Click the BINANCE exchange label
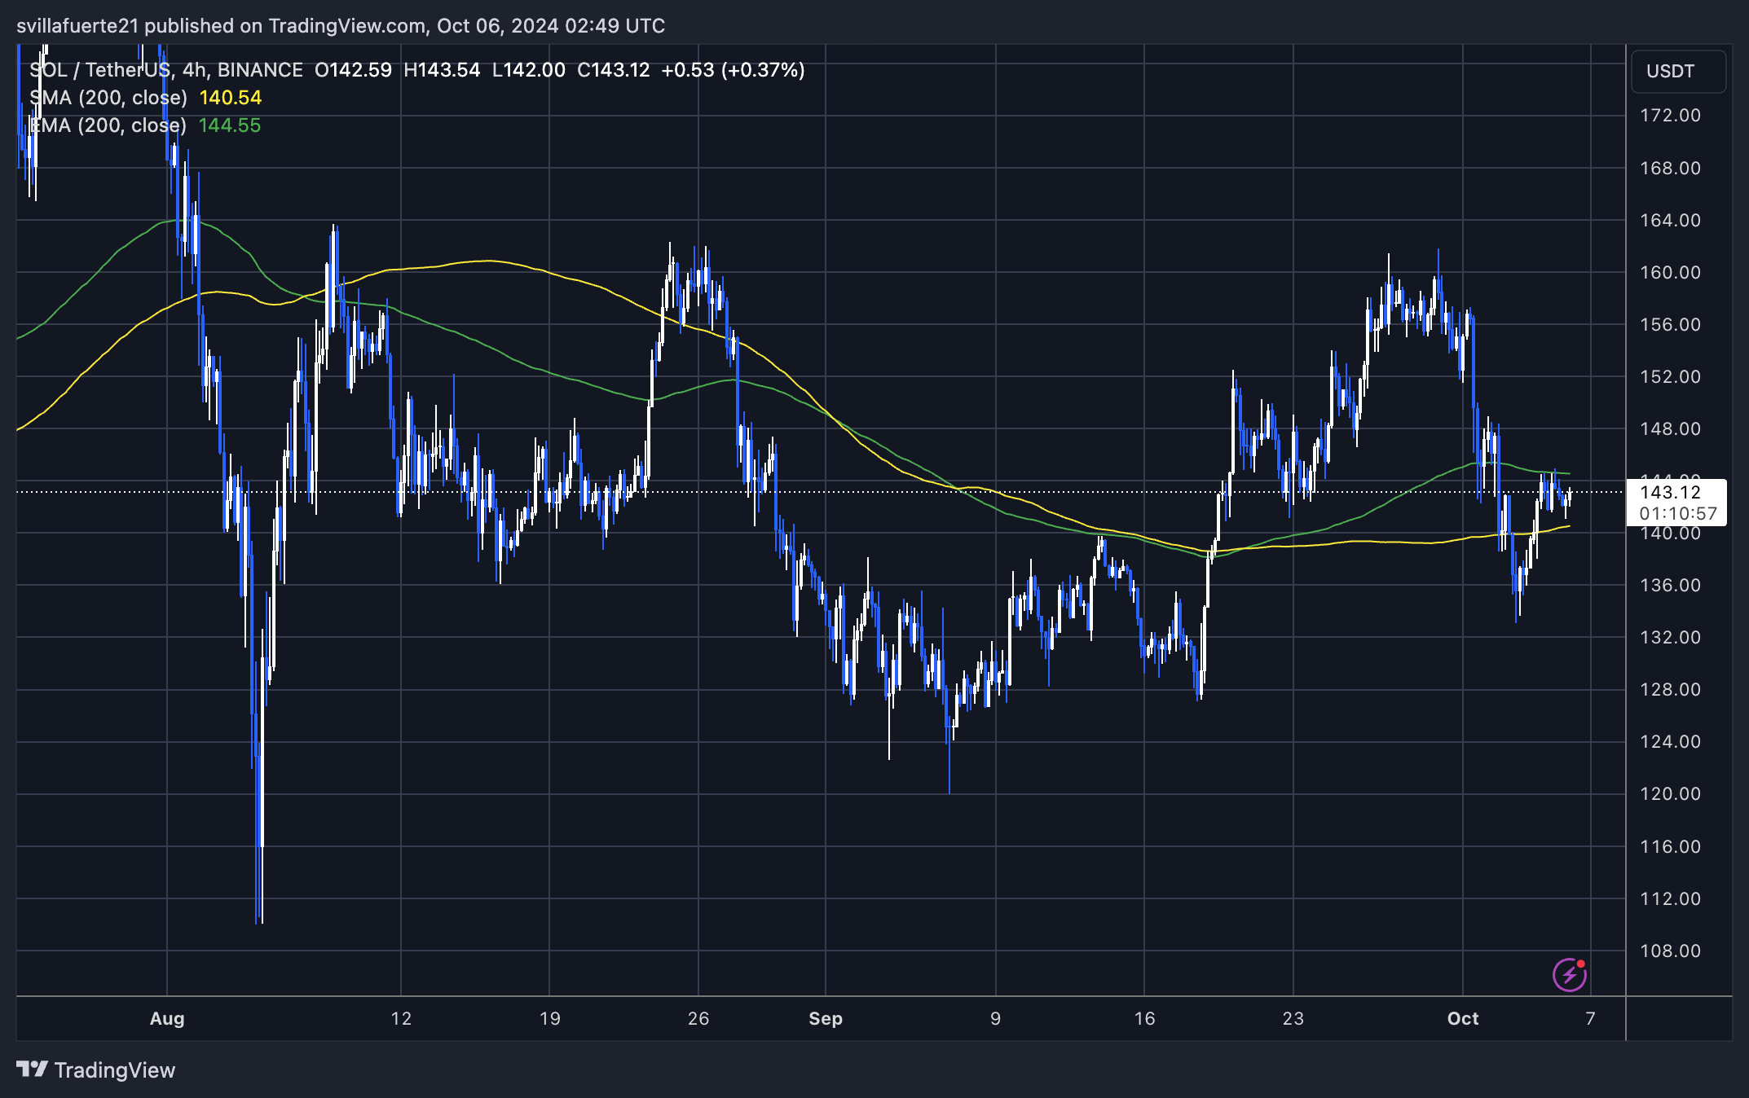 [260, 70]
